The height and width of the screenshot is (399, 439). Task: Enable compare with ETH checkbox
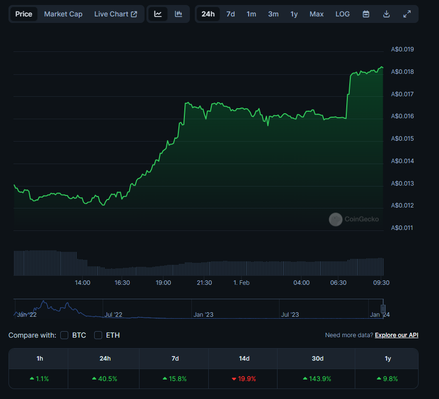pyautogui.click(x=98, y=335)
